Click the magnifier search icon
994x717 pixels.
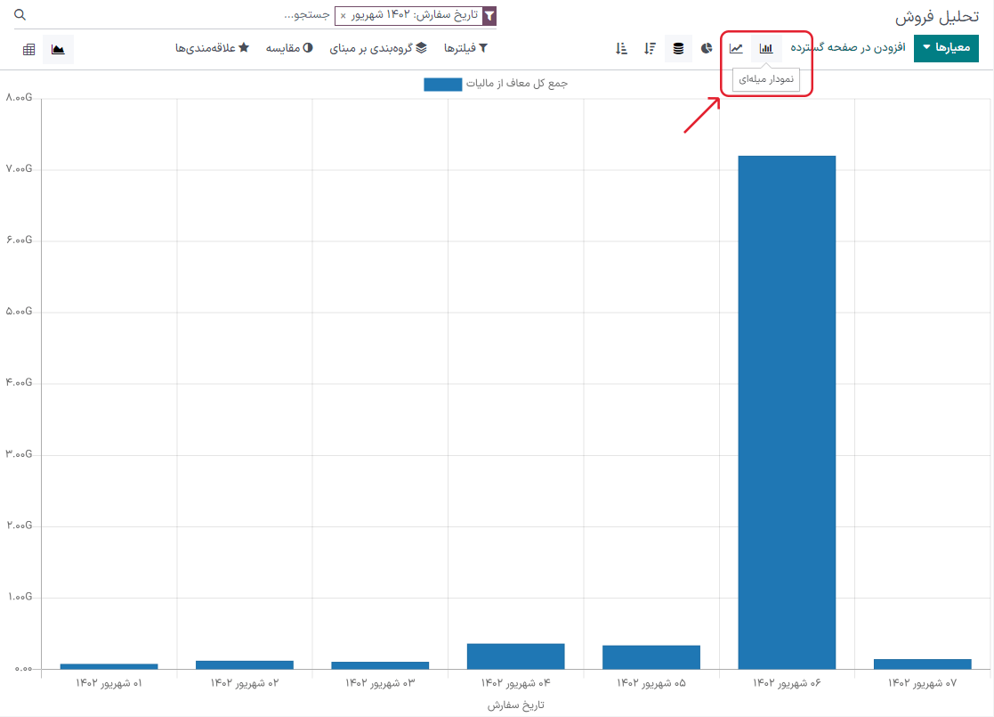(20, 15)
